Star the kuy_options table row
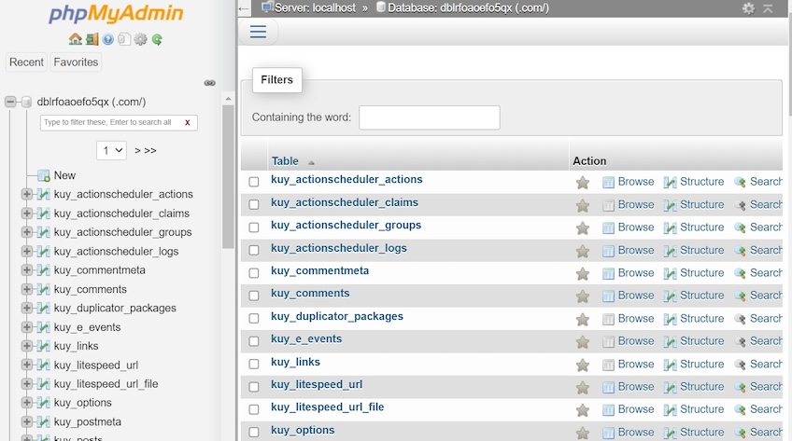This screenshot has width=792, height=441. 583,433
